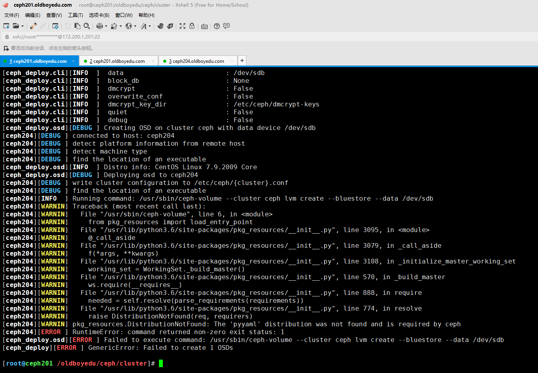Open the Help question mark icon
This screenshot has height=373, width=538.
tap(217, 26)
